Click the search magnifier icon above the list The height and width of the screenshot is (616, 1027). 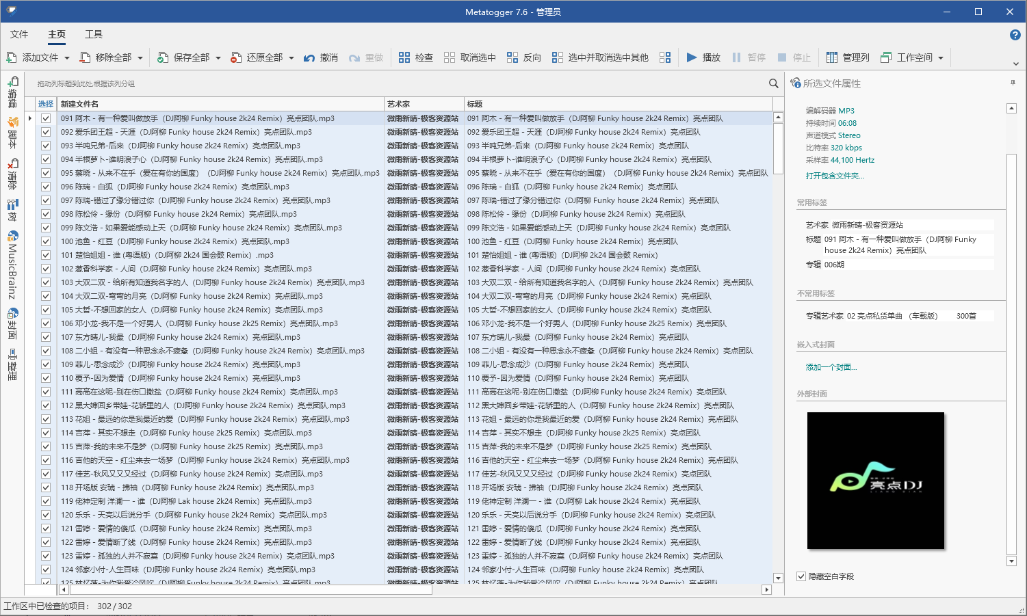773,83
